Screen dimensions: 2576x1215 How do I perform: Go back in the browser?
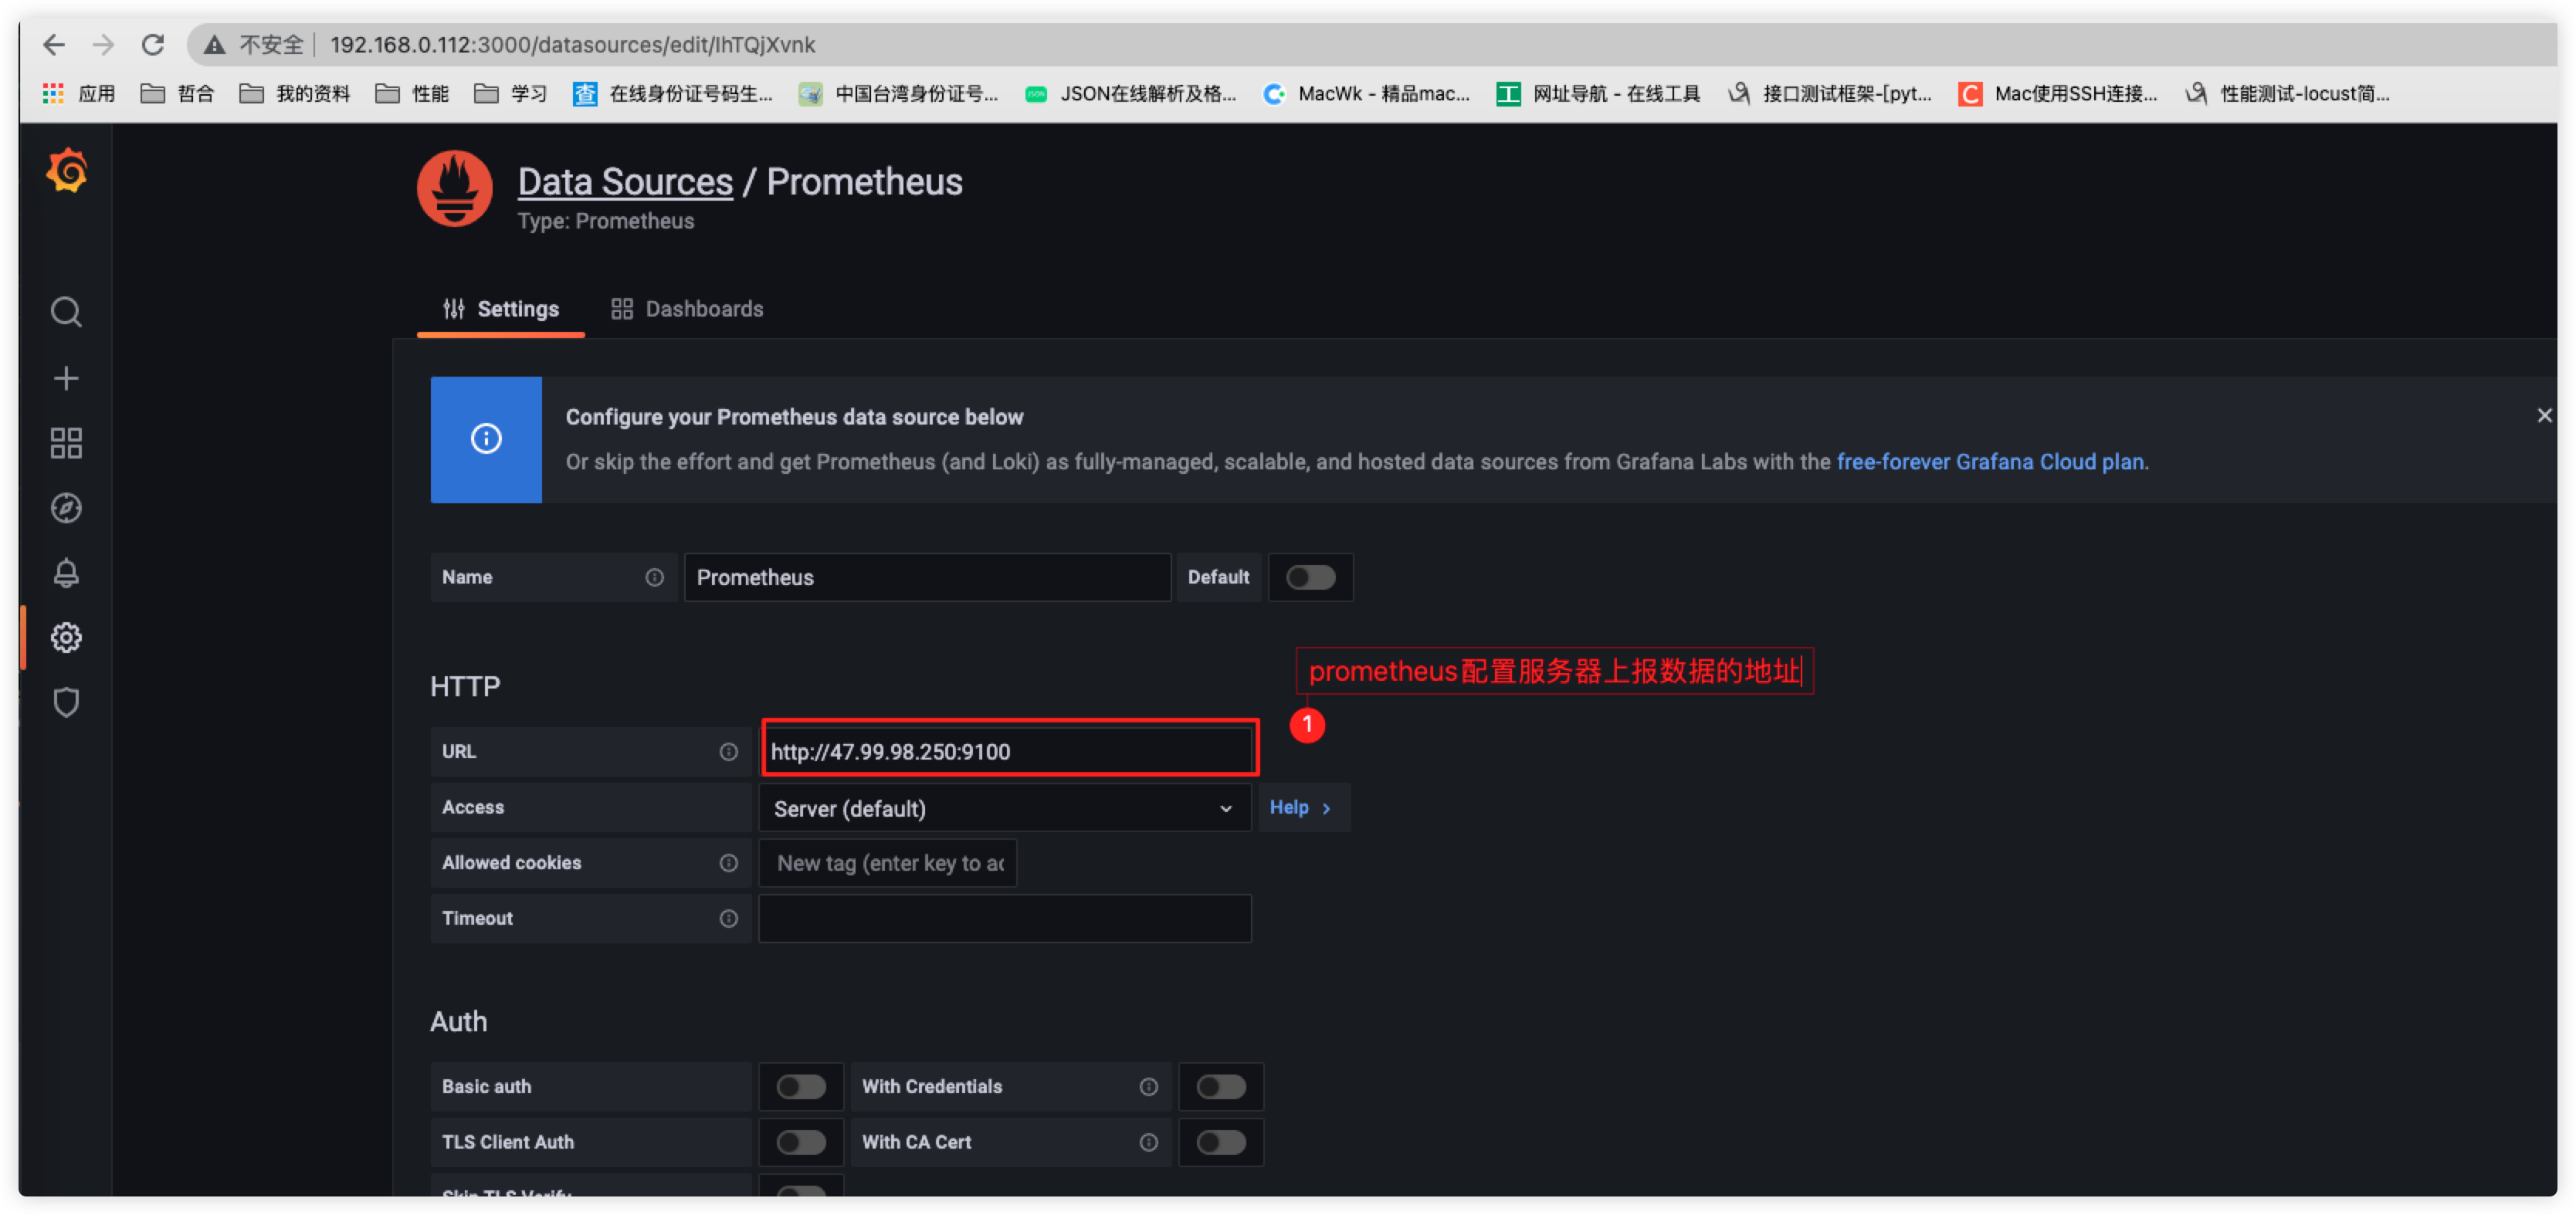[x=54, y=45]
